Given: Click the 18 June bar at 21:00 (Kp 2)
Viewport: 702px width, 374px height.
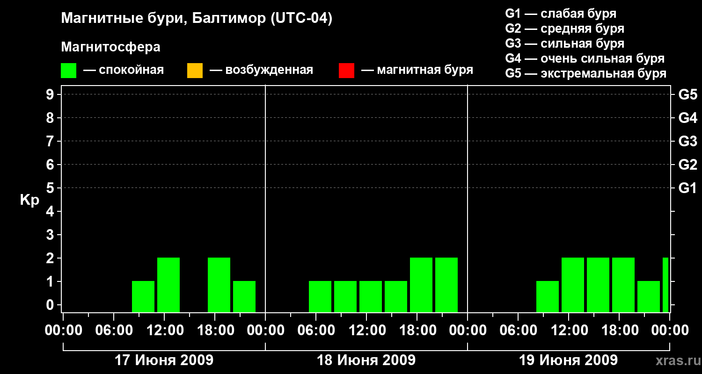Looking at the screenshot, I should pos(446,285).
